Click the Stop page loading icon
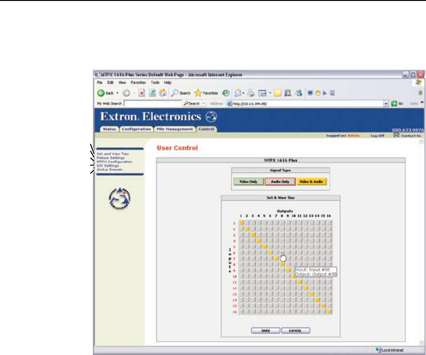 142,93
